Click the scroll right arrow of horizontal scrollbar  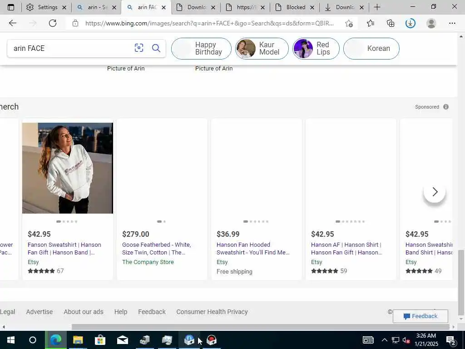pos(454,327)
